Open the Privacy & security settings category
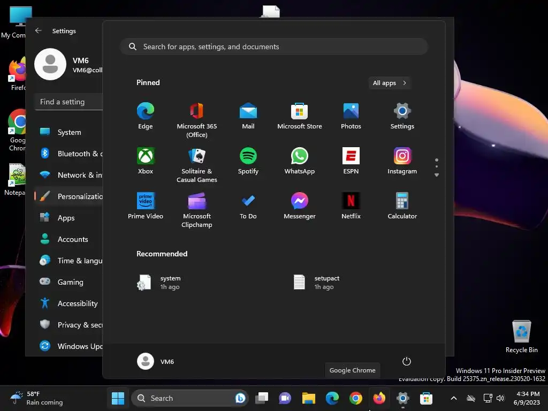This screenshot has width=548, height=411. (x=69, y=325)
